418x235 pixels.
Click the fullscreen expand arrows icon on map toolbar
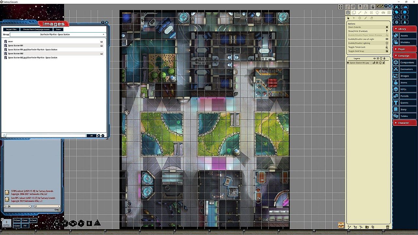point(340,7)
